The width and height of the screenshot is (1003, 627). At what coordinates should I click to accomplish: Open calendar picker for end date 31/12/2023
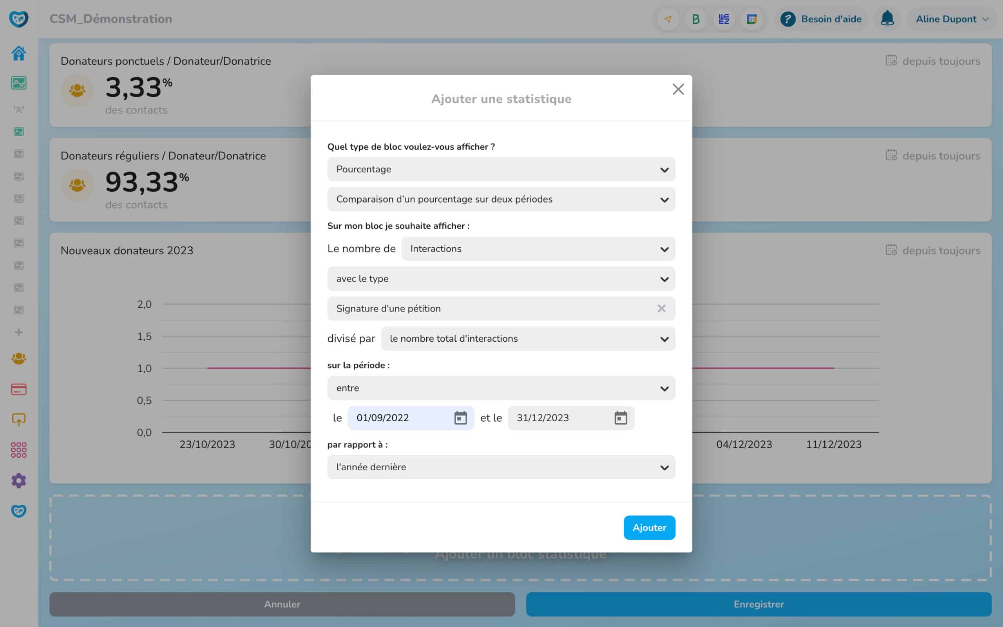point(621,418)
